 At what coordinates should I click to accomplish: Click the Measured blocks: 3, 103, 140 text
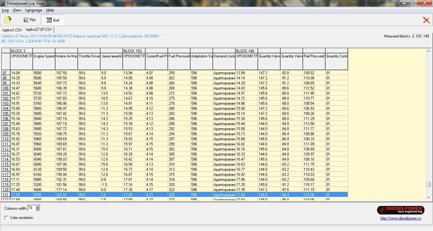406,36
